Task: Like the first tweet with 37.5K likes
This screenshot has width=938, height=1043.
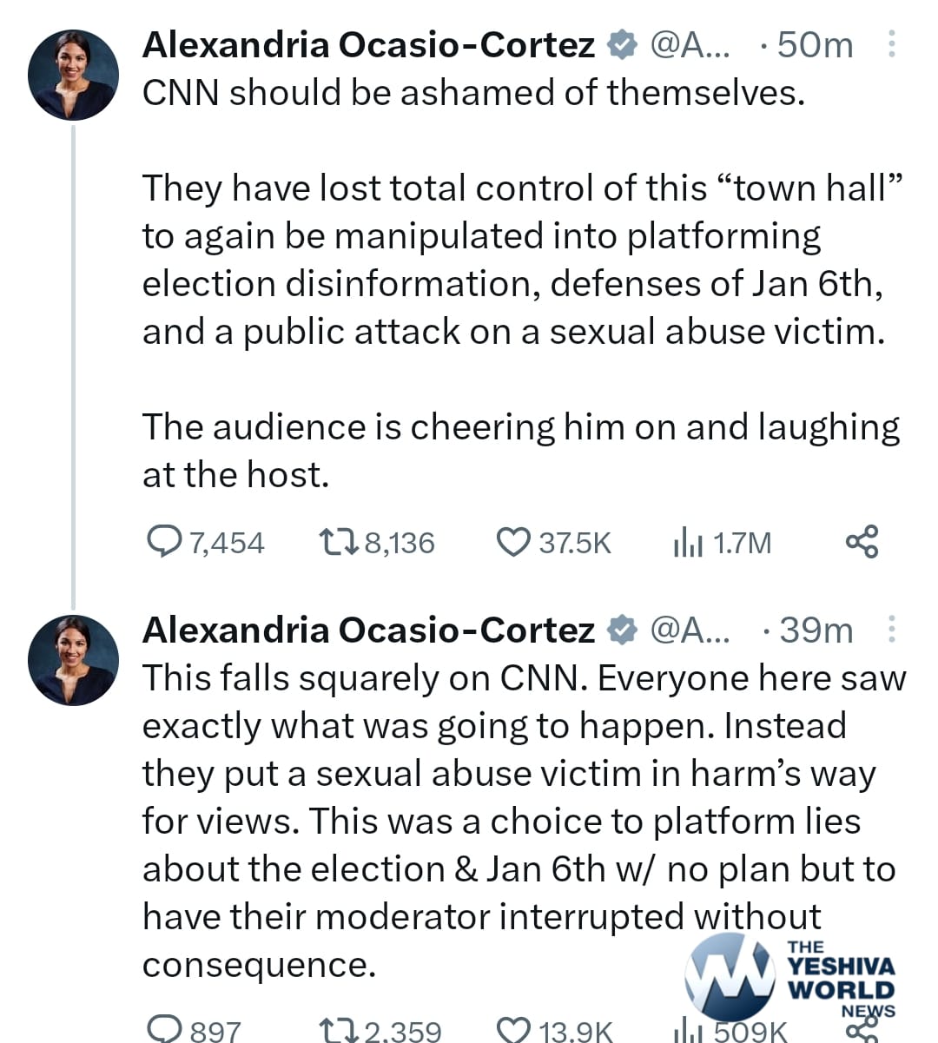Action: click(x=512, y=543)
